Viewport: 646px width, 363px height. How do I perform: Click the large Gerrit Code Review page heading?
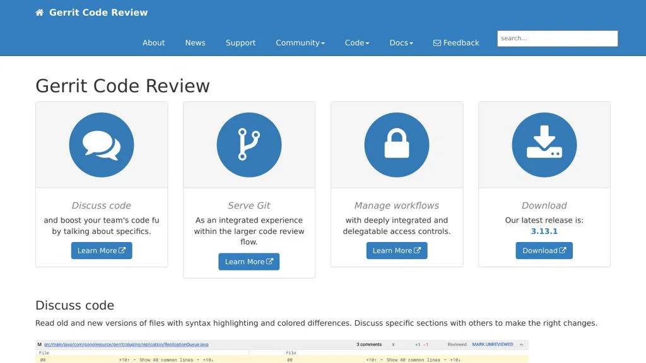click(123, 86)
